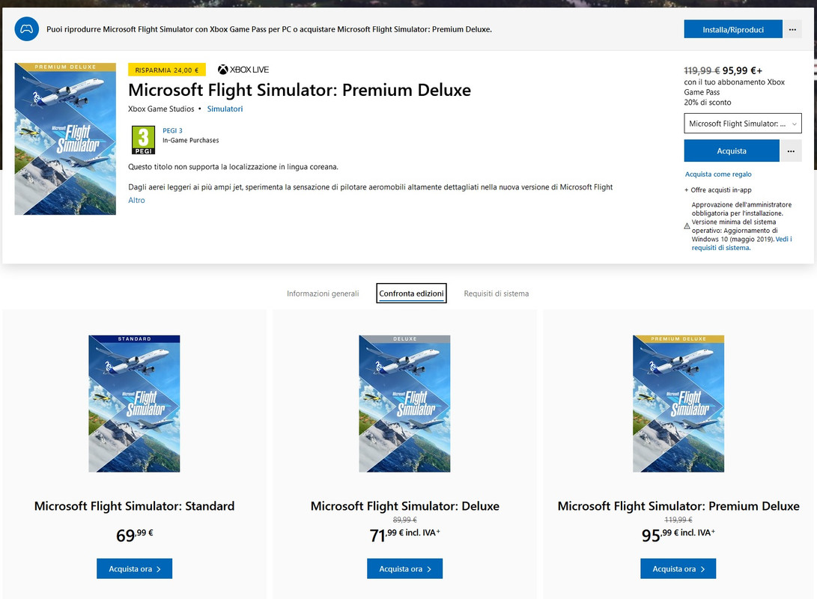Click the Premium Deluxe edition comparison thumbnail
This screenshot has width=817, height=599.
pyautogui.click(x=678, y=404)
